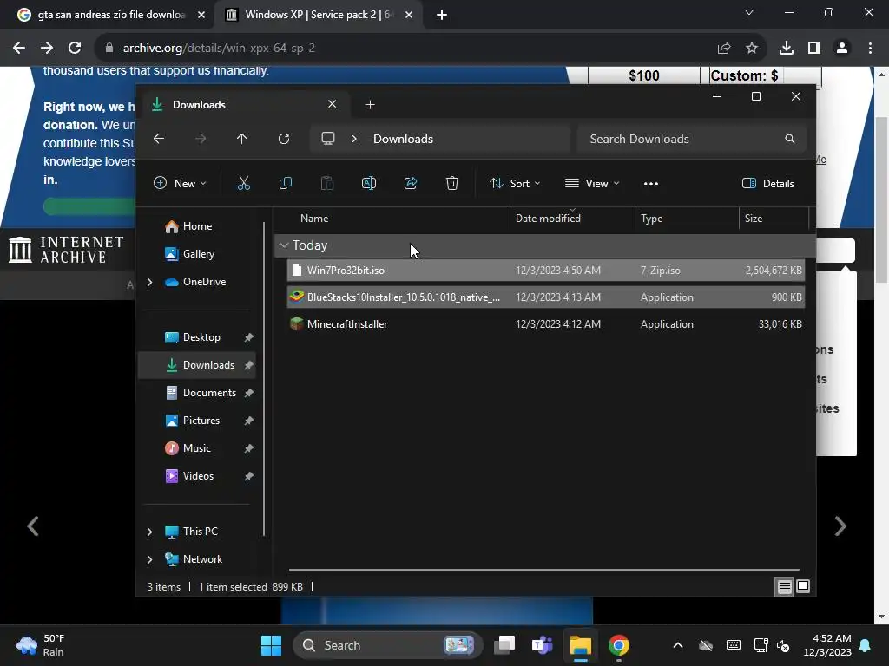Open the Sort dropdown
Image resolution: width=889 pixels, height=666 pixels.
(x=515, y=183)
